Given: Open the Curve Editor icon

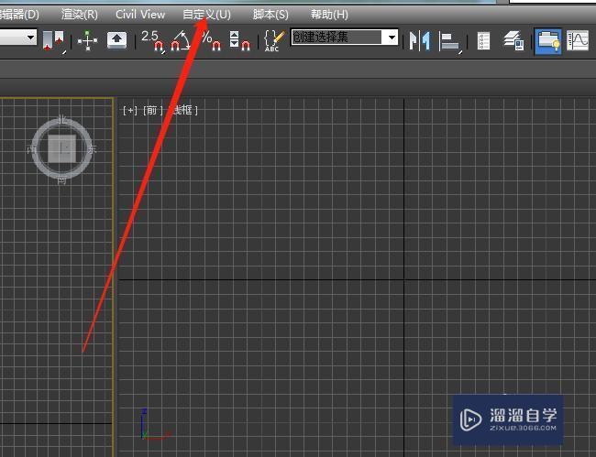Looking at the screenshot, I should coord(578,40).
